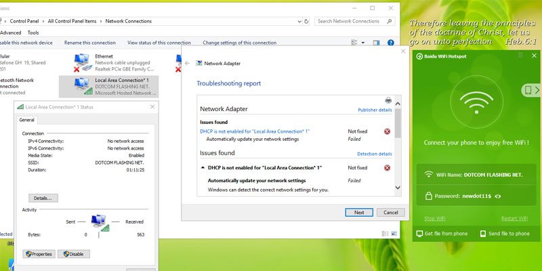Click 'Send file to phone'
The height and width of the screenshot is (271, 542).
(x=505, y=234)
